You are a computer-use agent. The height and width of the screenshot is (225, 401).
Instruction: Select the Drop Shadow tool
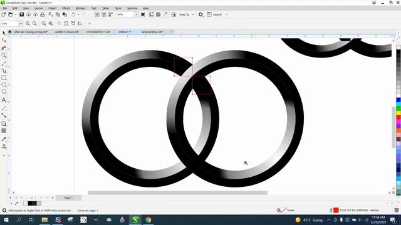click(4, 124)
